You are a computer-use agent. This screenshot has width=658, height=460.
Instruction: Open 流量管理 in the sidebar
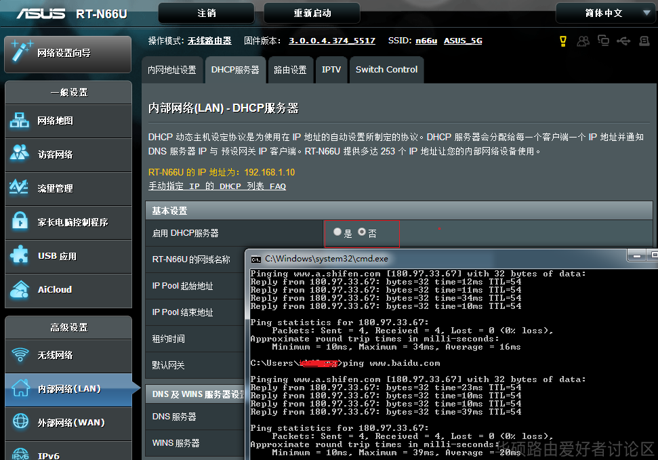[68, 188]
